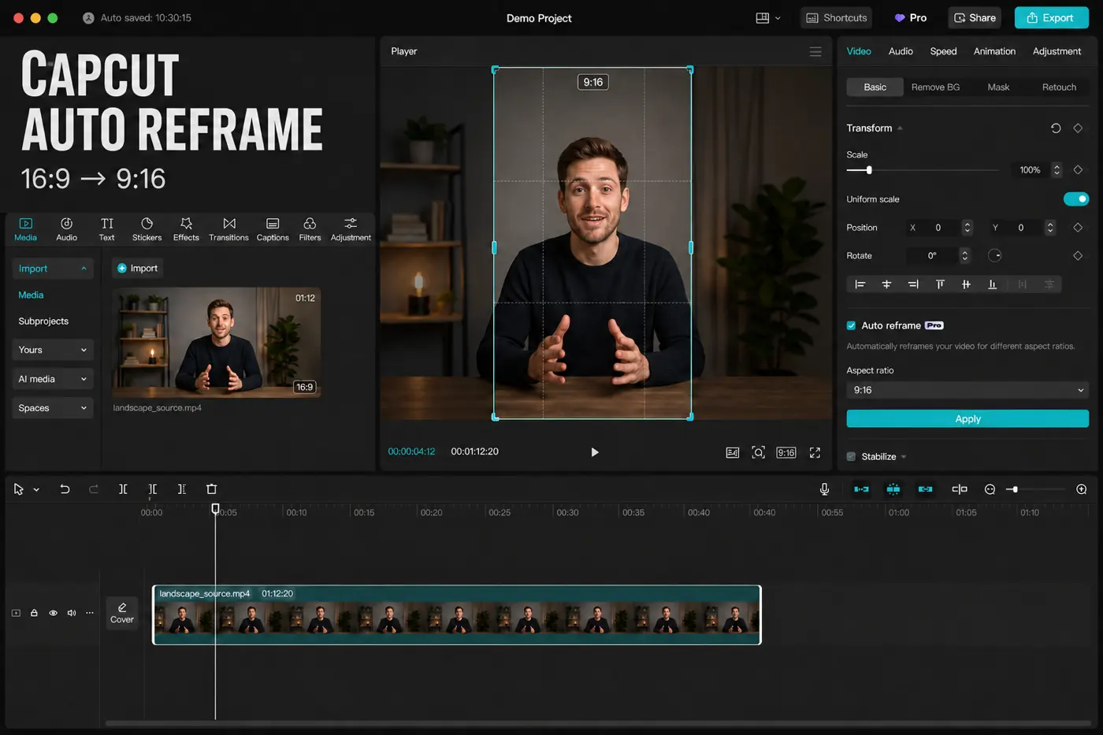Click the align left icon
Screen dimensions: 1103x735
tap(860, 284)
